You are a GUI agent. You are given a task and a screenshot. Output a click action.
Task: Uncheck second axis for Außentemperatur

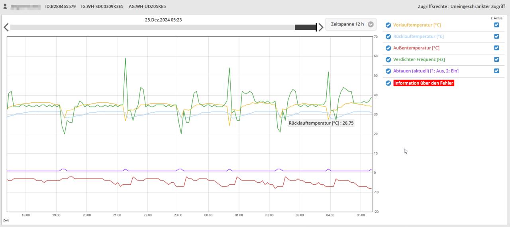point(496,48)
